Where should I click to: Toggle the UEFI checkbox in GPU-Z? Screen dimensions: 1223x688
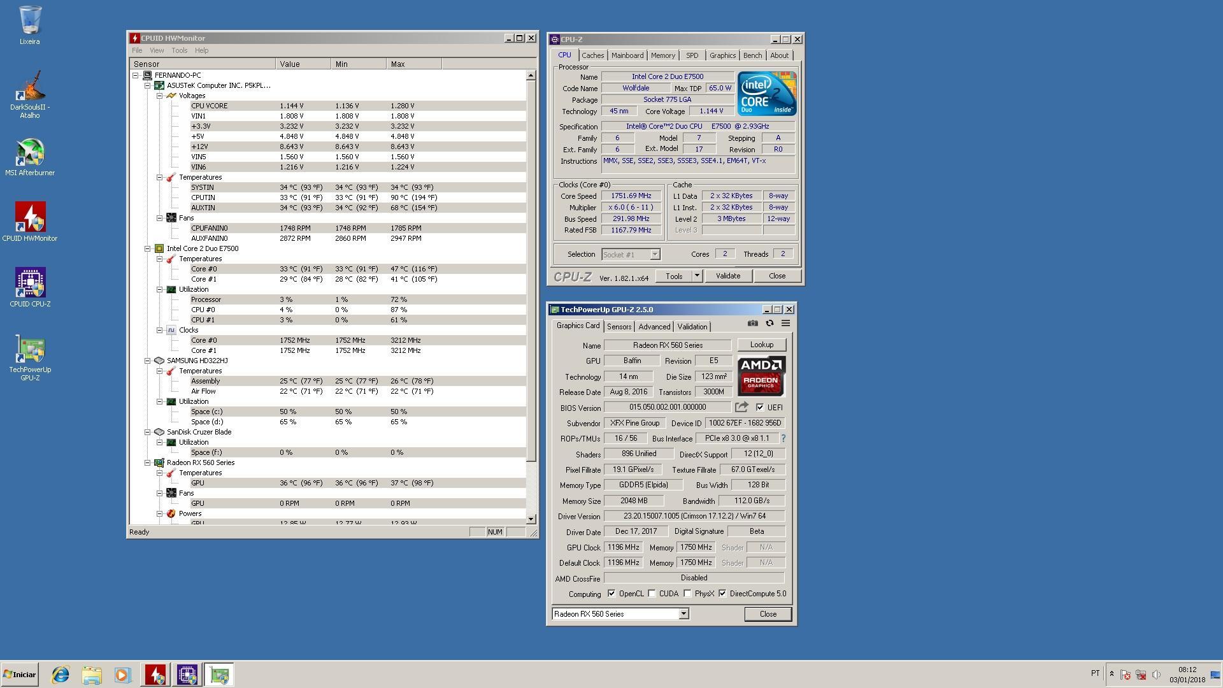click(760, 408)
